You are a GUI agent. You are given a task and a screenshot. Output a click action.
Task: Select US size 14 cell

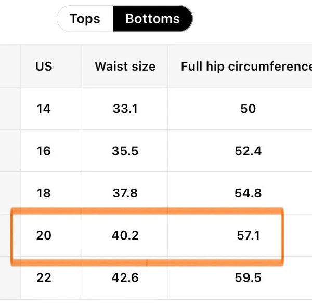point(44,109)
